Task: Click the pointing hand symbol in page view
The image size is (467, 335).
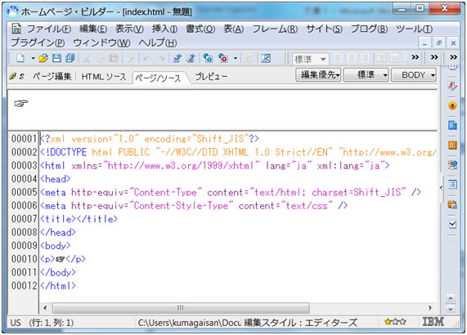Action: tap(20, 104)
